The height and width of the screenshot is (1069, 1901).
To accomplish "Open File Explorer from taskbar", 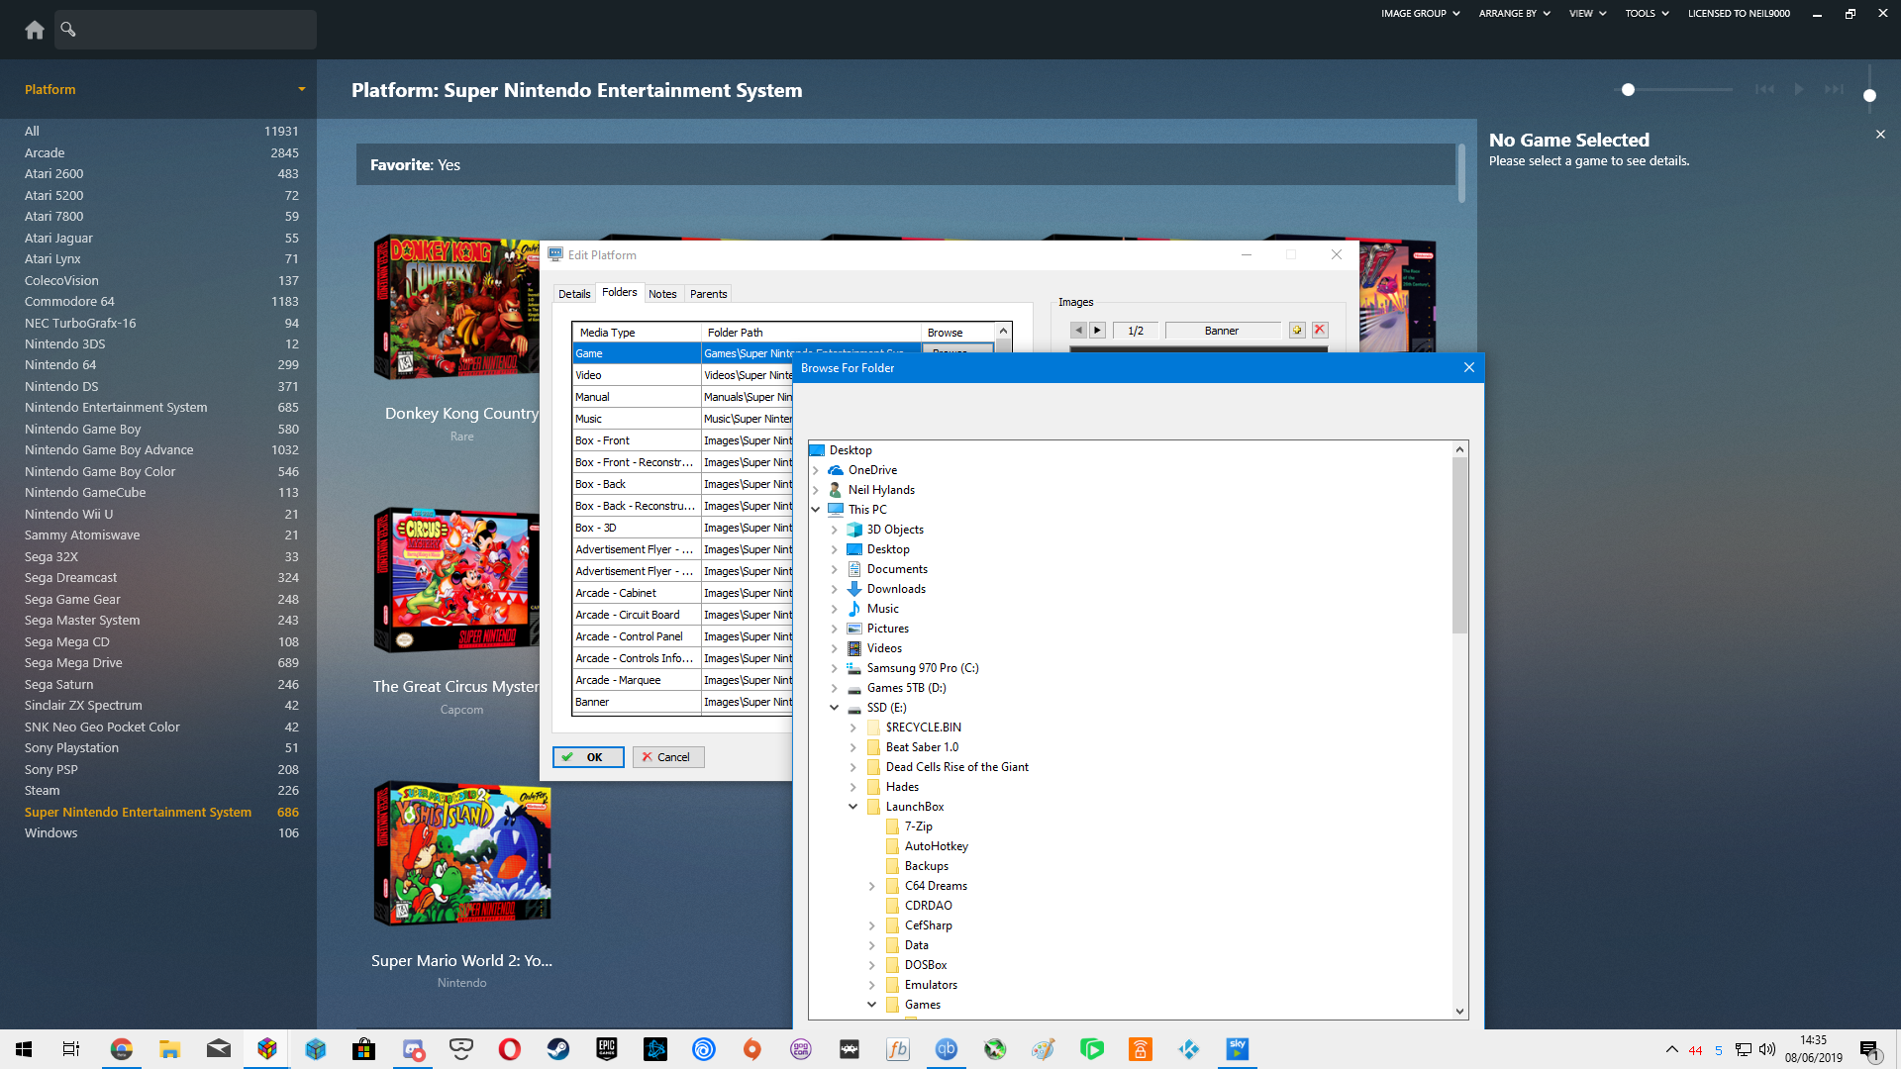I will [x=170, y=1049].
